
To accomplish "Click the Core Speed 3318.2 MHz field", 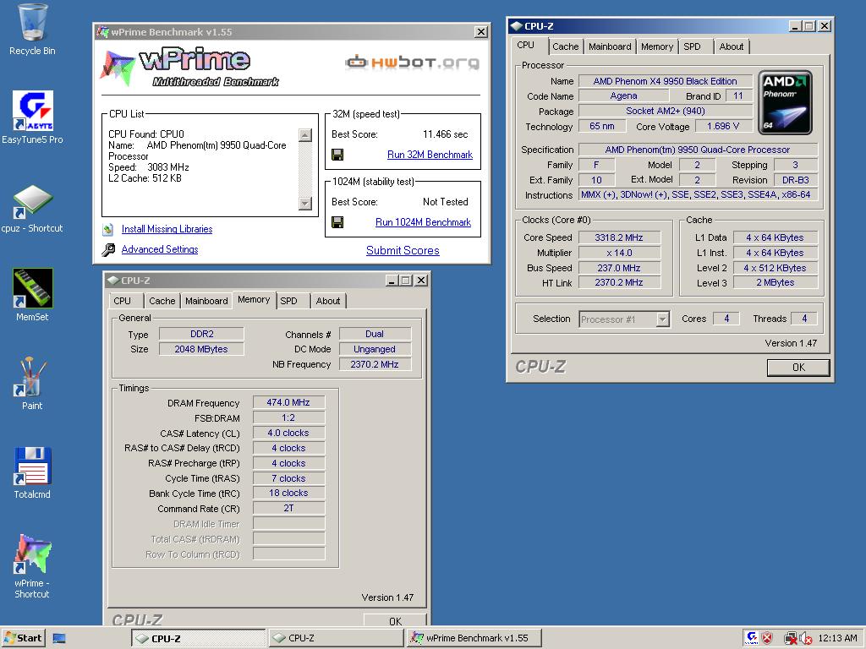I will (618, 237).
